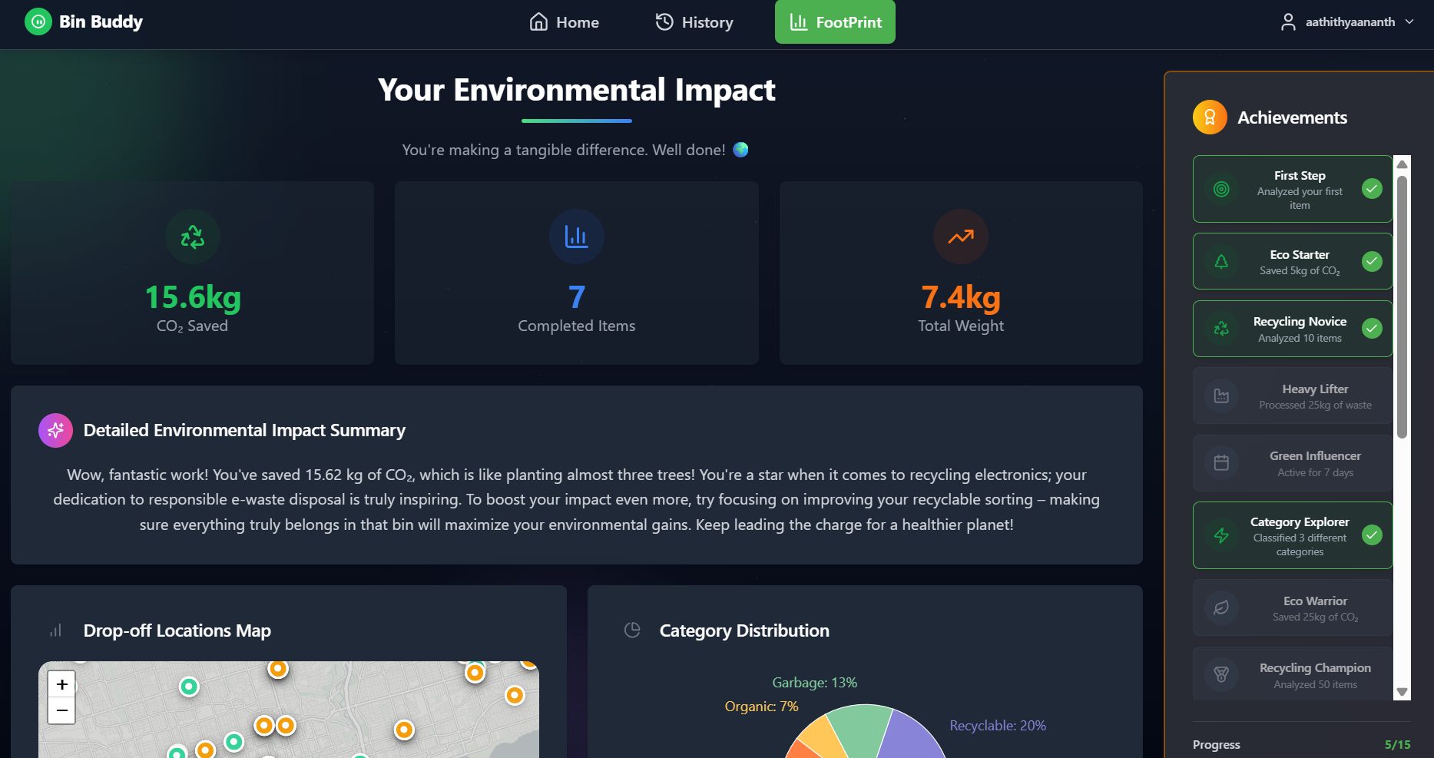Click the map zoom in button
The width and height of the screenshot is (1434, 758).
tap(61, 684)
